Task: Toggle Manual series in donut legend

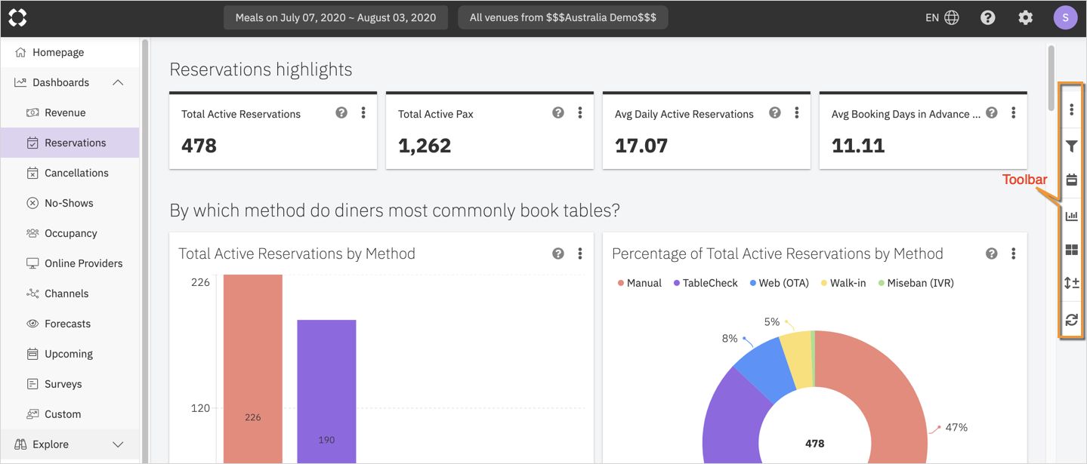Action: [639, 283]
